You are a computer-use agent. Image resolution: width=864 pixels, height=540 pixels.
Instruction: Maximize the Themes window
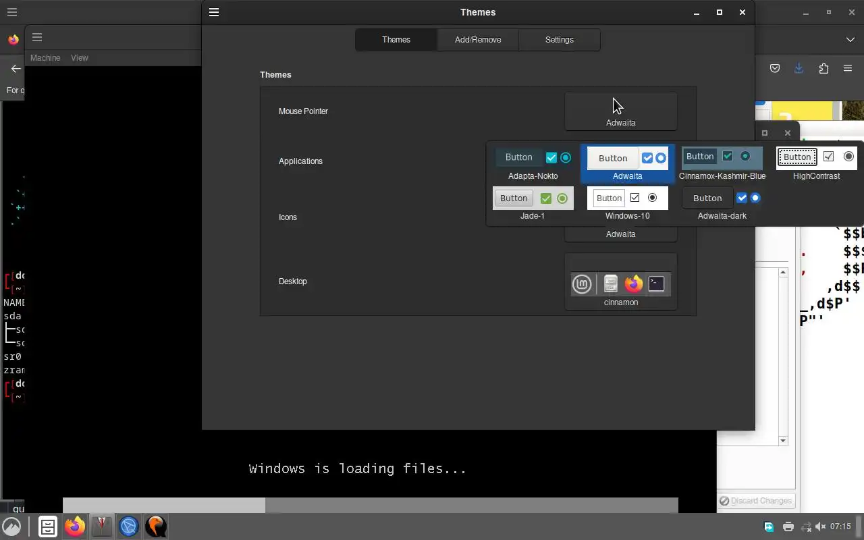(720, 12)
